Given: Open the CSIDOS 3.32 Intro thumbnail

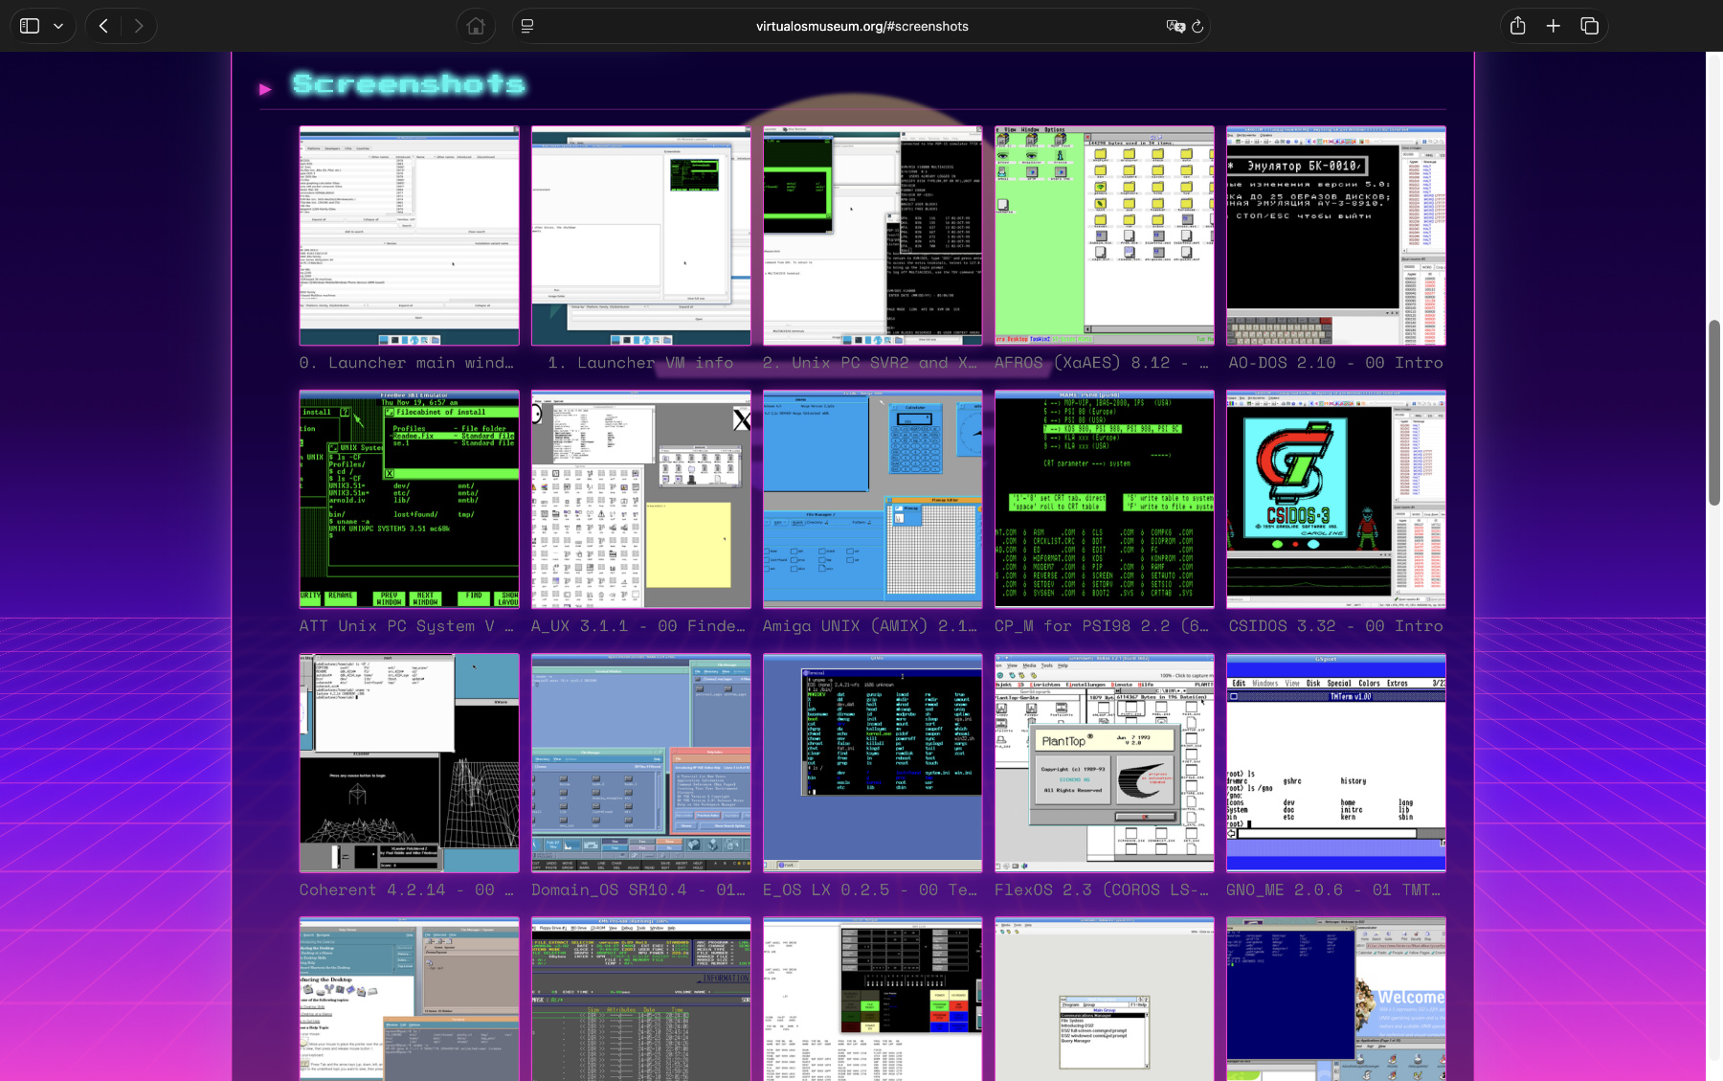Looking at the screenshot, I should point(1336,499).
